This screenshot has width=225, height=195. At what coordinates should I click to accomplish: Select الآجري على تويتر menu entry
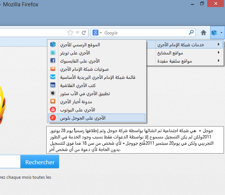[97, 53]
